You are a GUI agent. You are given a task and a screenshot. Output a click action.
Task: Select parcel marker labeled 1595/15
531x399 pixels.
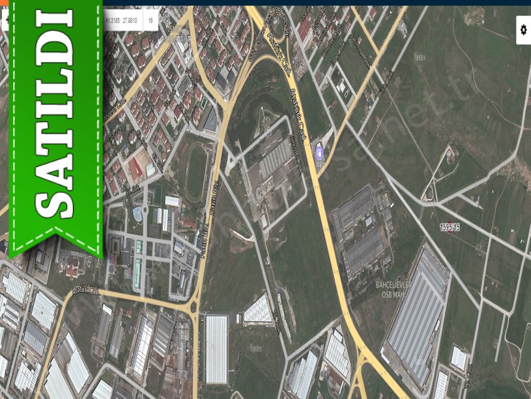(x=450, y=227)
